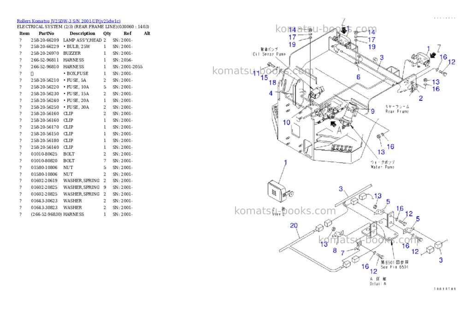
Task: Select part number 258-20-66229
Action: [x=45, y=47]
